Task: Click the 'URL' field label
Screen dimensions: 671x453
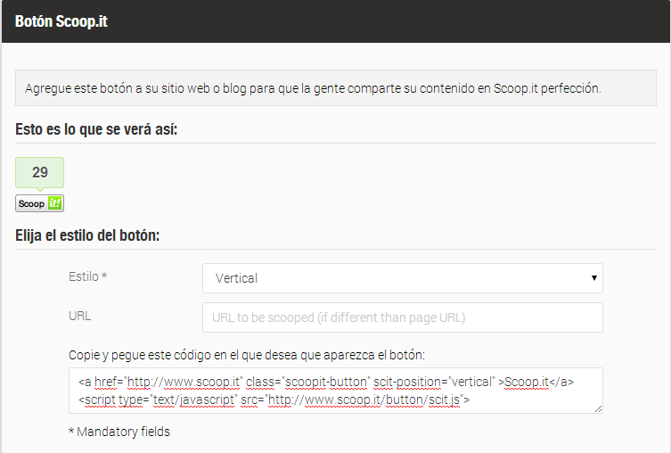Action: [80, 316]
